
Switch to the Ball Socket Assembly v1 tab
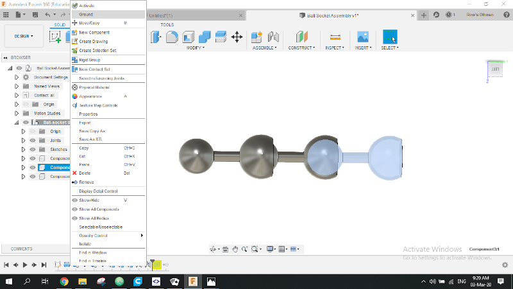[332, 15]
